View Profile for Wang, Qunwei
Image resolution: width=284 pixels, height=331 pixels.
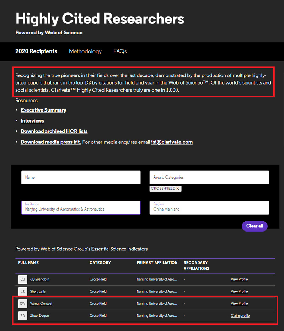tap(239, 304)
